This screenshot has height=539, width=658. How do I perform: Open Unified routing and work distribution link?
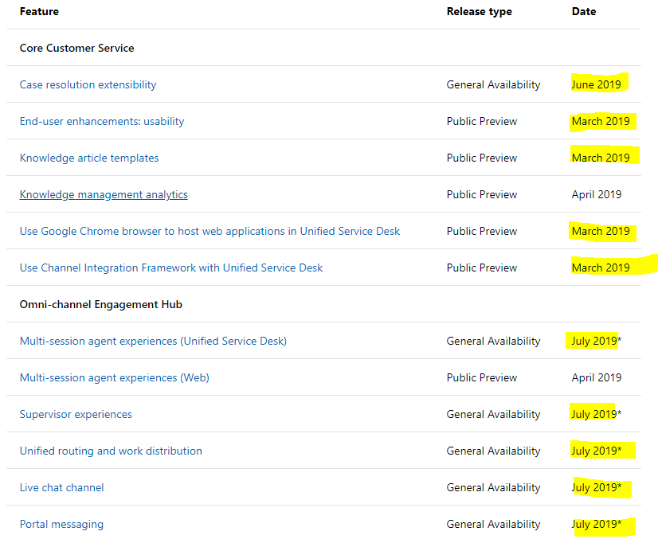coord(111,451)
